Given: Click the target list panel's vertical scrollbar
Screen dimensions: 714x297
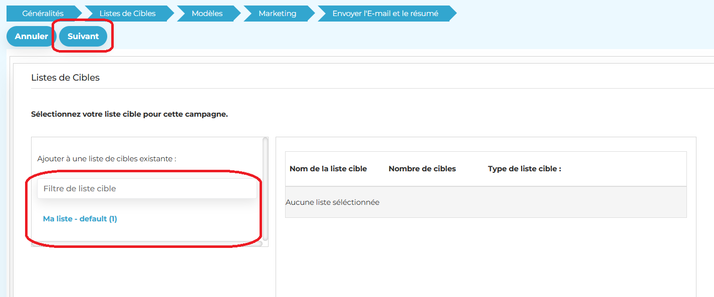Looking at the screenshot, I should 265,190.
